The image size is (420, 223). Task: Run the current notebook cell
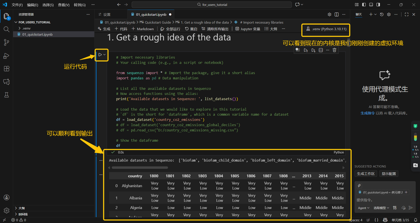[x=100, y=55]
